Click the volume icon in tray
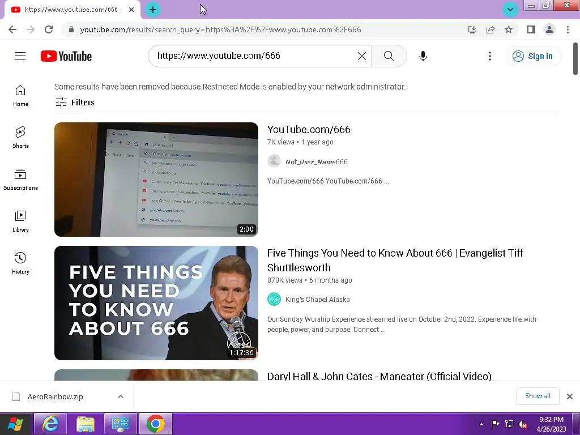 [x=523, y=424]
